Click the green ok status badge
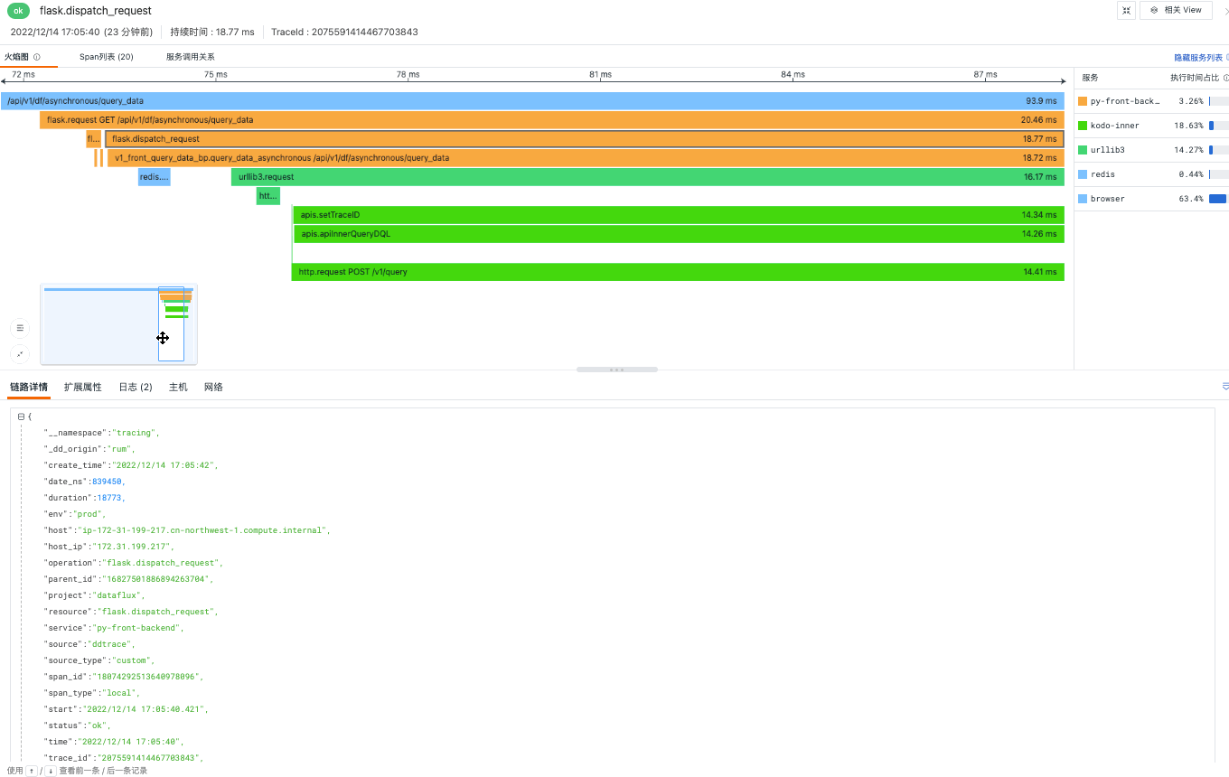The height and width of the screenshot is (777, 1229). (19, 11)
